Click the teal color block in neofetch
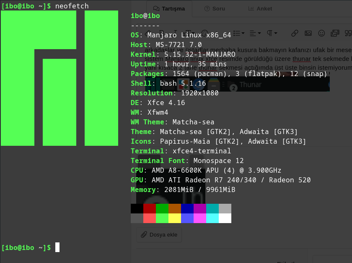This screenshot has width=352, height=263. click(212, 208)
